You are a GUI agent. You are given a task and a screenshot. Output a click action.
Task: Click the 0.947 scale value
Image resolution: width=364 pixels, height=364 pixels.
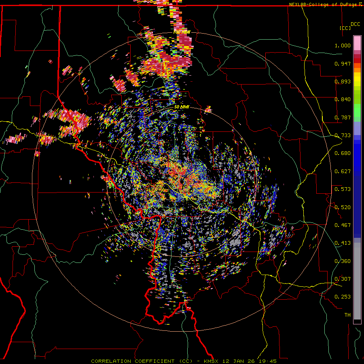(x=343, y=63)
